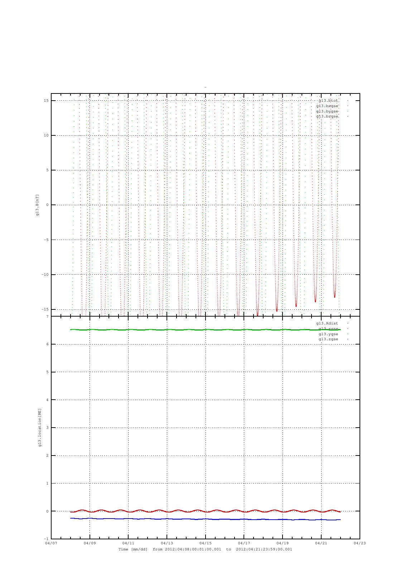Image resolution: width=405 pixels, height=573 pixels.
Task: Click the 04/09 date tick label
Action: (x=90, y=543)
